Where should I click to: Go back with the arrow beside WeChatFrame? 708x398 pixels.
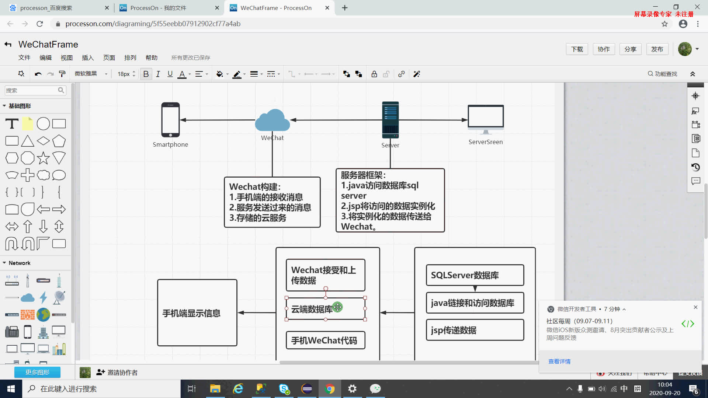pos(8,45)
